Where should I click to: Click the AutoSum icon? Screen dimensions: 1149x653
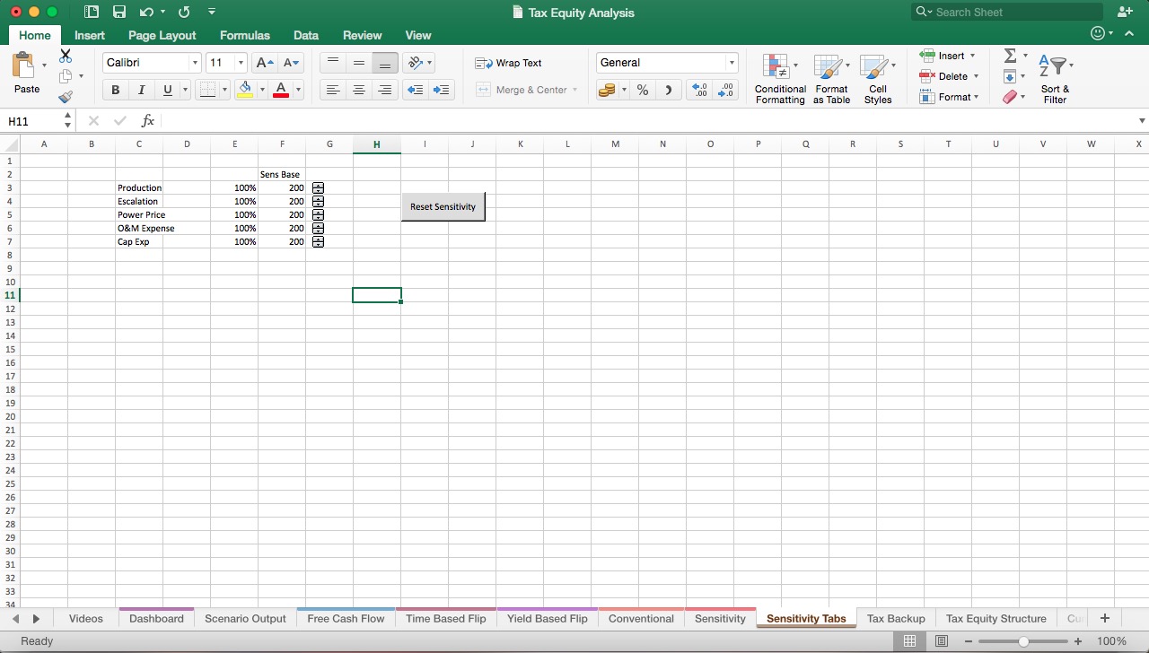pyautogui.click(x=1011, y=55)
